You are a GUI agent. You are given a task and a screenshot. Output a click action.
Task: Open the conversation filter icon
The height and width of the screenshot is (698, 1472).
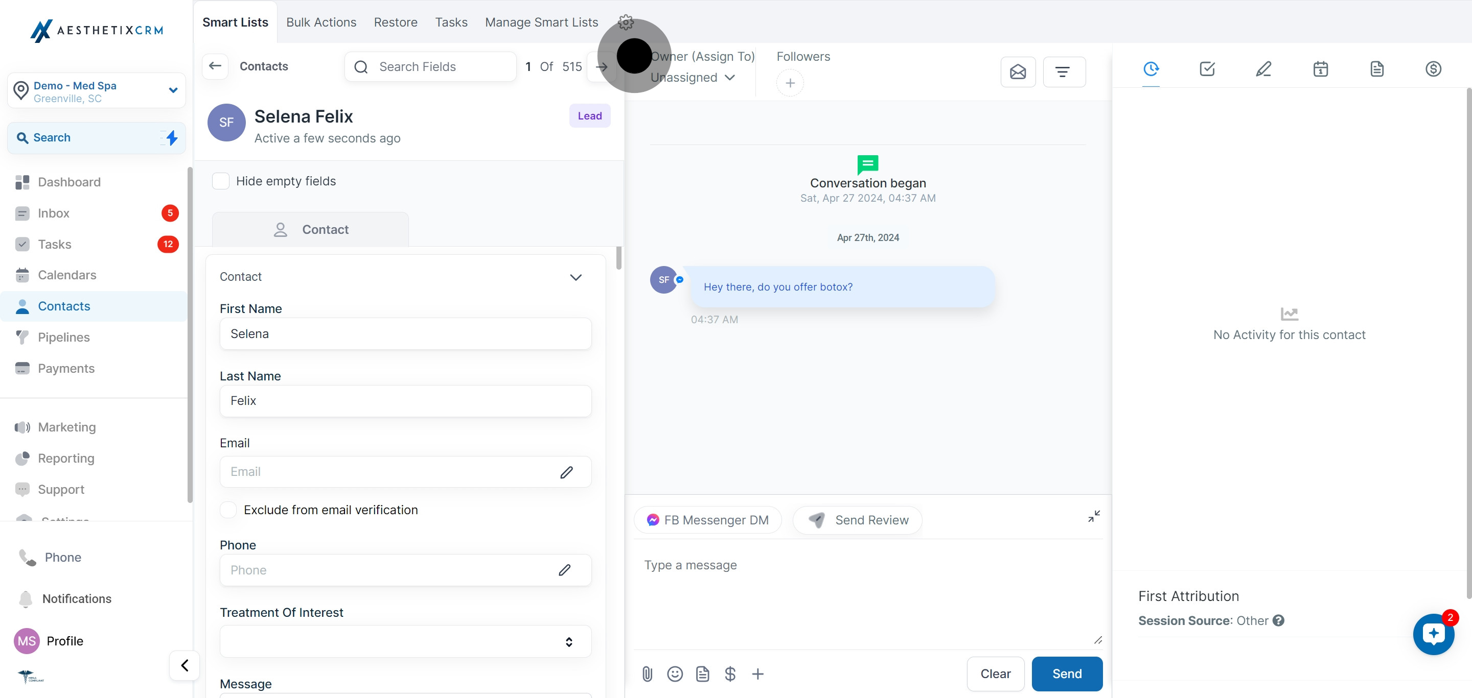[1063, 72]
